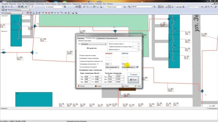Click first icon in top-left toolbar
Viewport: 218px width, 122px height.
(x=3, y=7)
